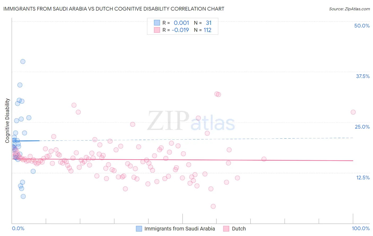Select the Immigrants from Saudi Arabia legend label
Image resolution: width=373 pixels, height=236 pixels.
pos(180,229)
